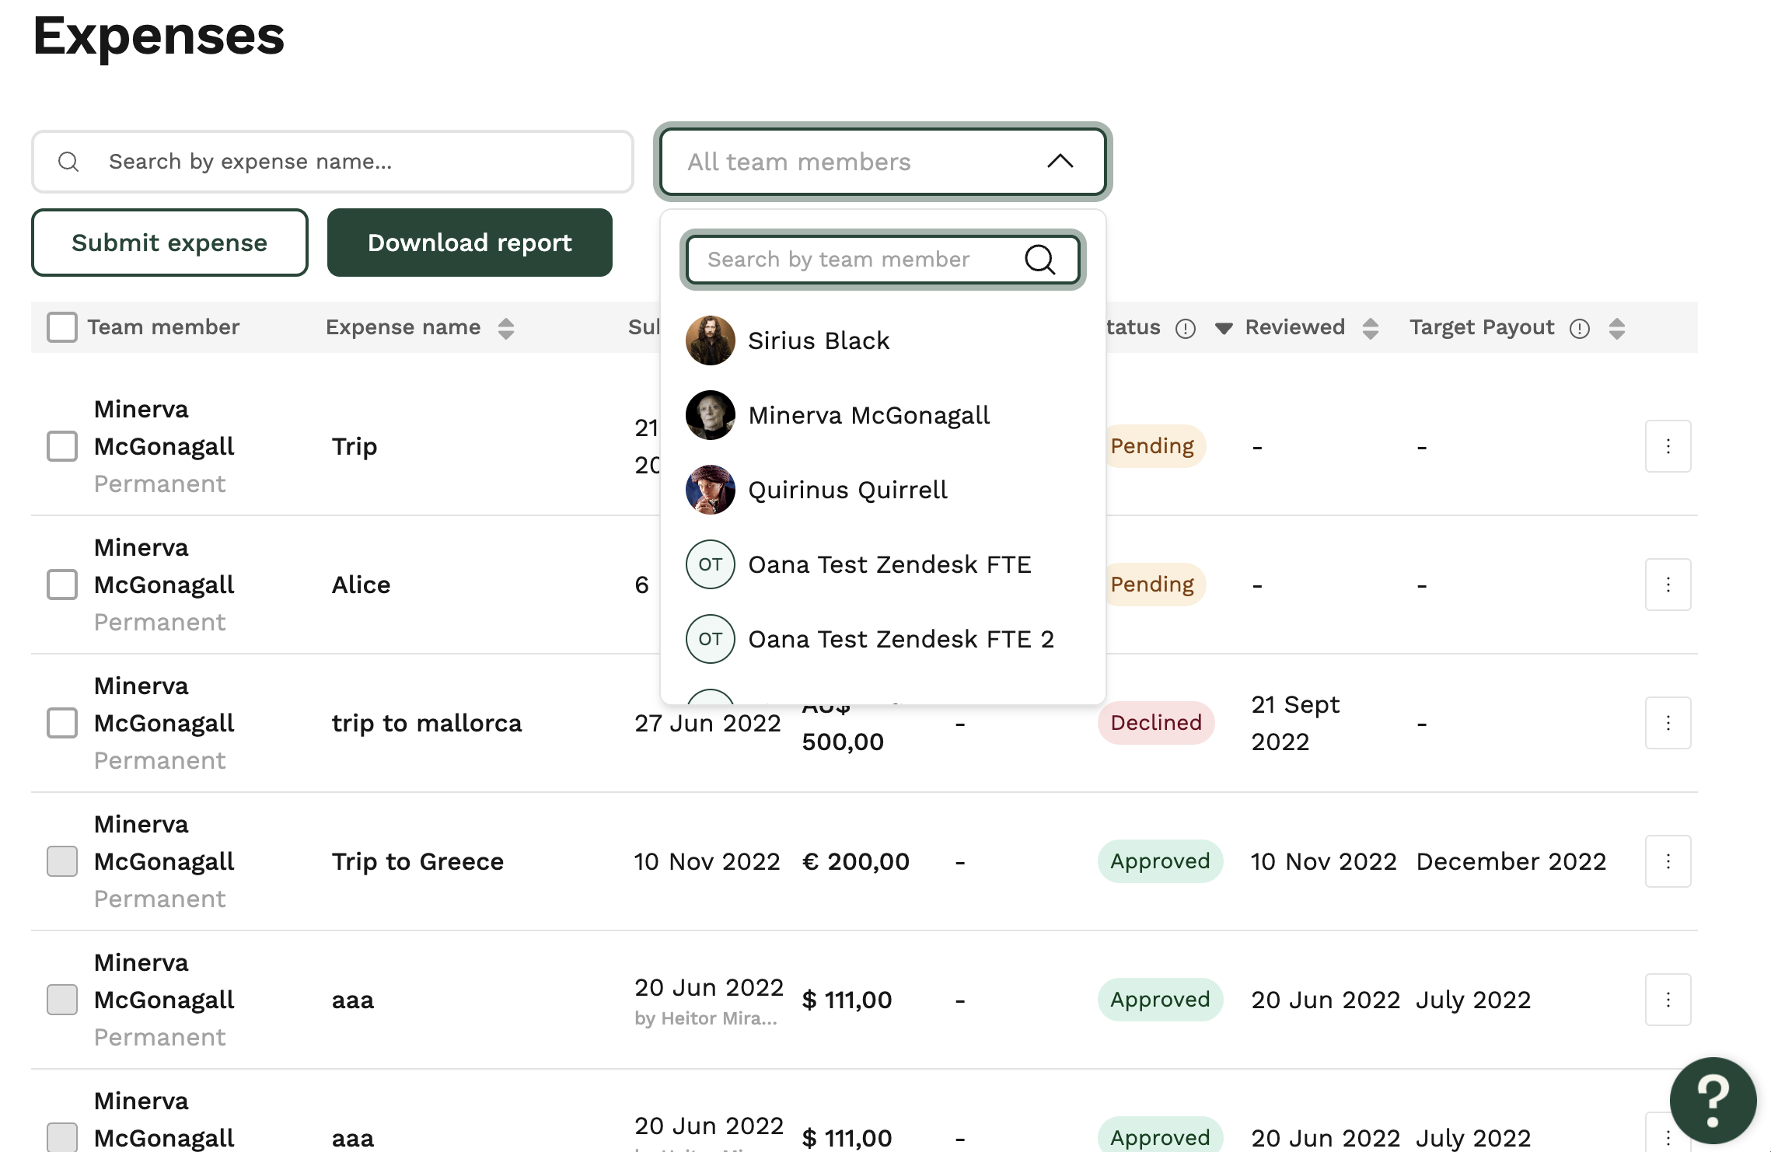Check the last aaa expense row checkbox
The height and width of the screenshot is (1152, 1771).
(62, 1137)
